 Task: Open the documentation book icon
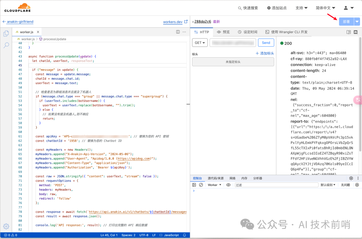[349, 32]
